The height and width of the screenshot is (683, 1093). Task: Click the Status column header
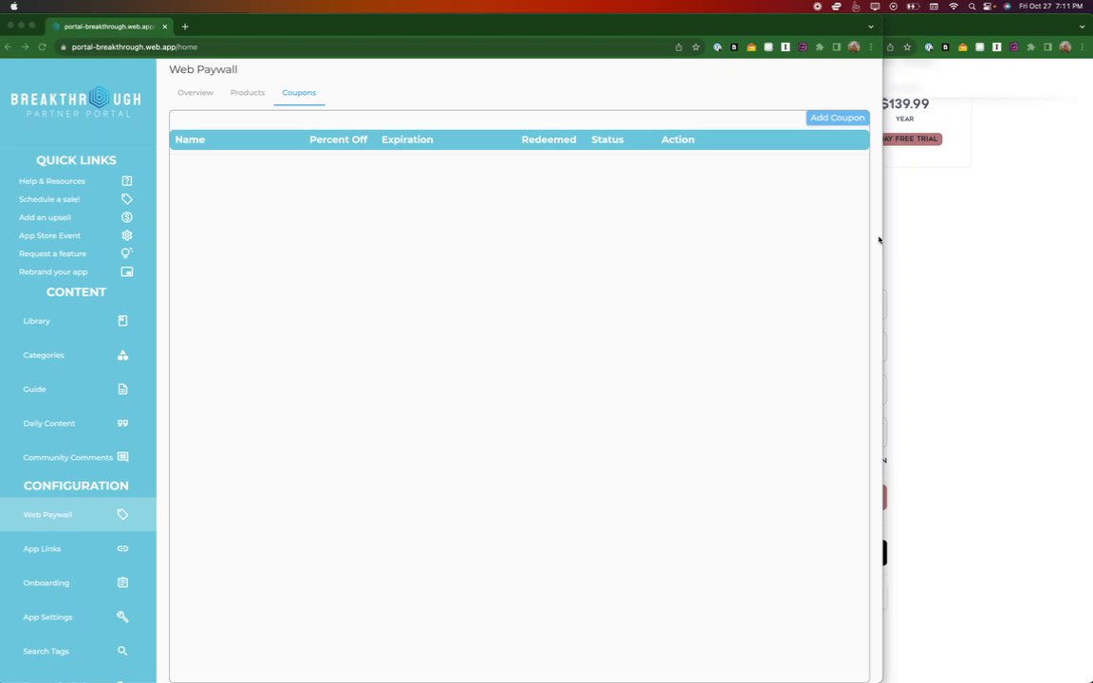(x=607, y=139)
